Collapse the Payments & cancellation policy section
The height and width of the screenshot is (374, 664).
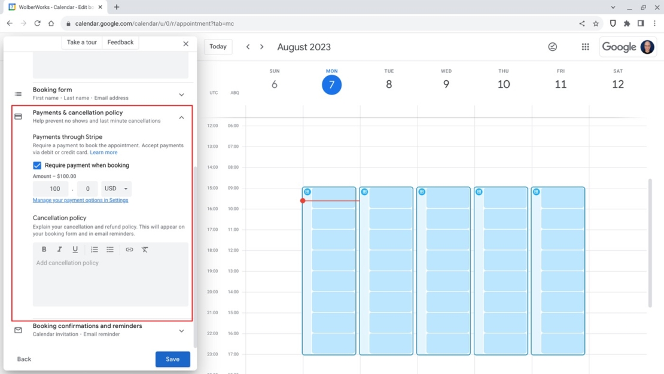pyautogui.click(x=181, y=117)
